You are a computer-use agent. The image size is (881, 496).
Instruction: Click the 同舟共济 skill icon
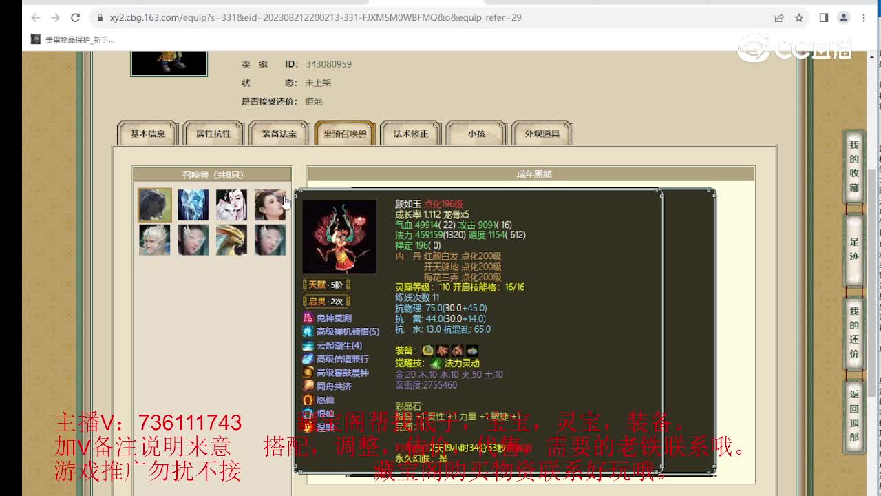(x=308, y=386)
